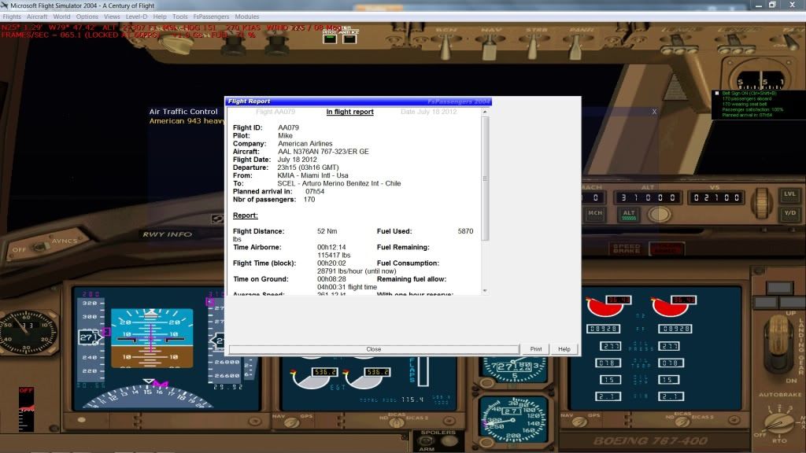Open the FsPassengers menu
This screenshot has height=453, width=806.
pos(211,17)
